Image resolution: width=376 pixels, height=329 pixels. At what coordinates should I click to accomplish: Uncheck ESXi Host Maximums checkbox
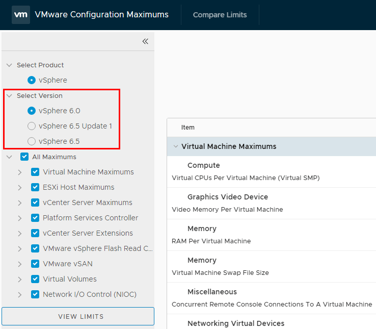point(35,187)
